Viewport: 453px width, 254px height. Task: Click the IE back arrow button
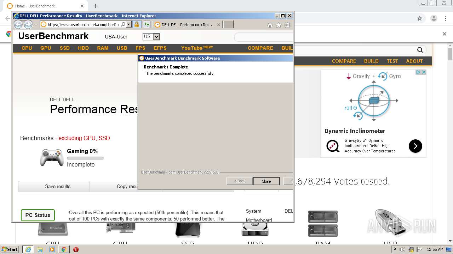click(18, 24)
